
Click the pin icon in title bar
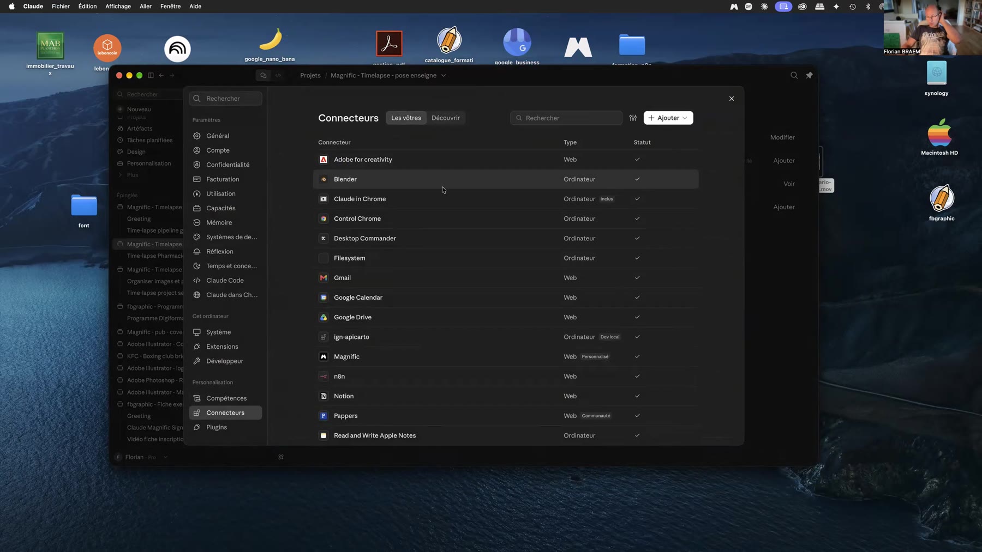[810, 76]
